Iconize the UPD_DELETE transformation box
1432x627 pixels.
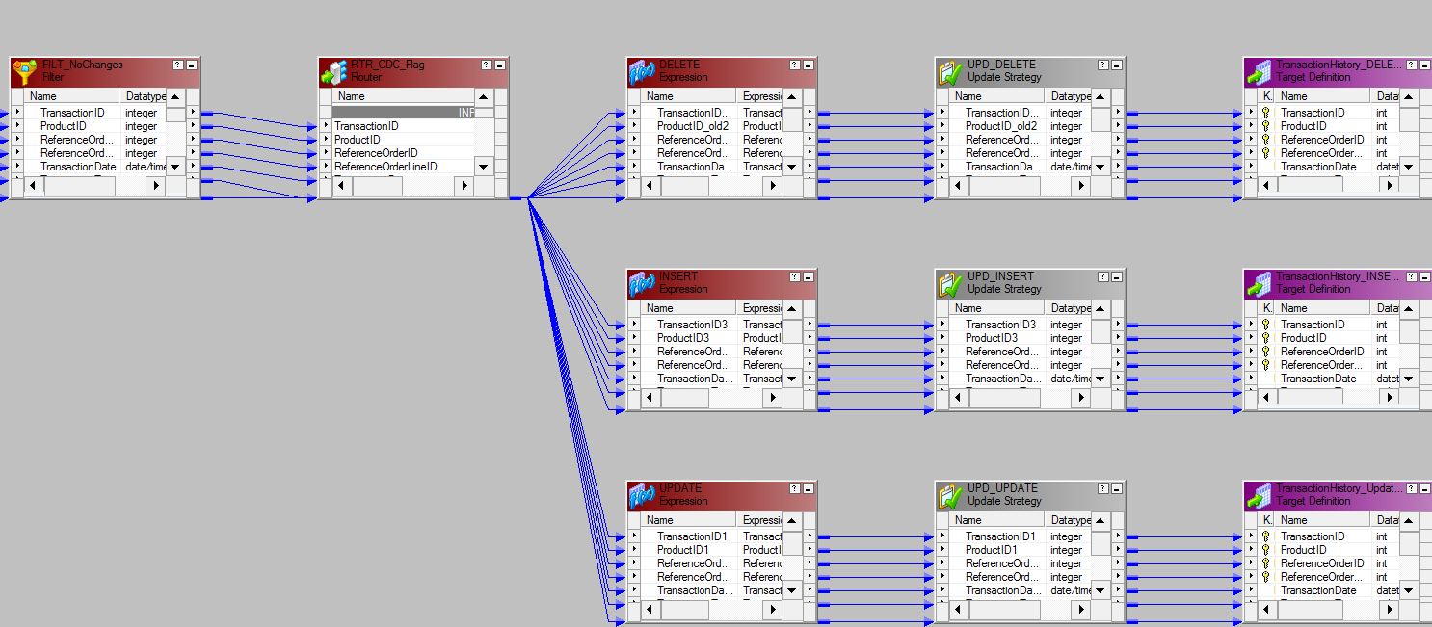1117,65
